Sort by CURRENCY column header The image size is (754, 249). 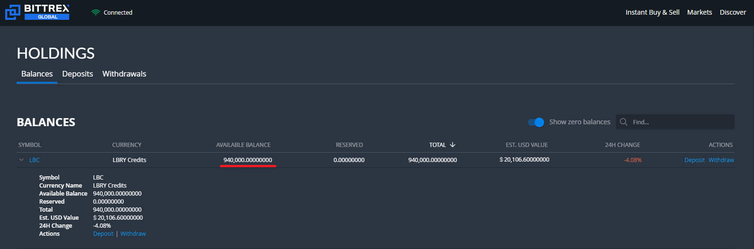pyautogui.click(x=127, y=145)
